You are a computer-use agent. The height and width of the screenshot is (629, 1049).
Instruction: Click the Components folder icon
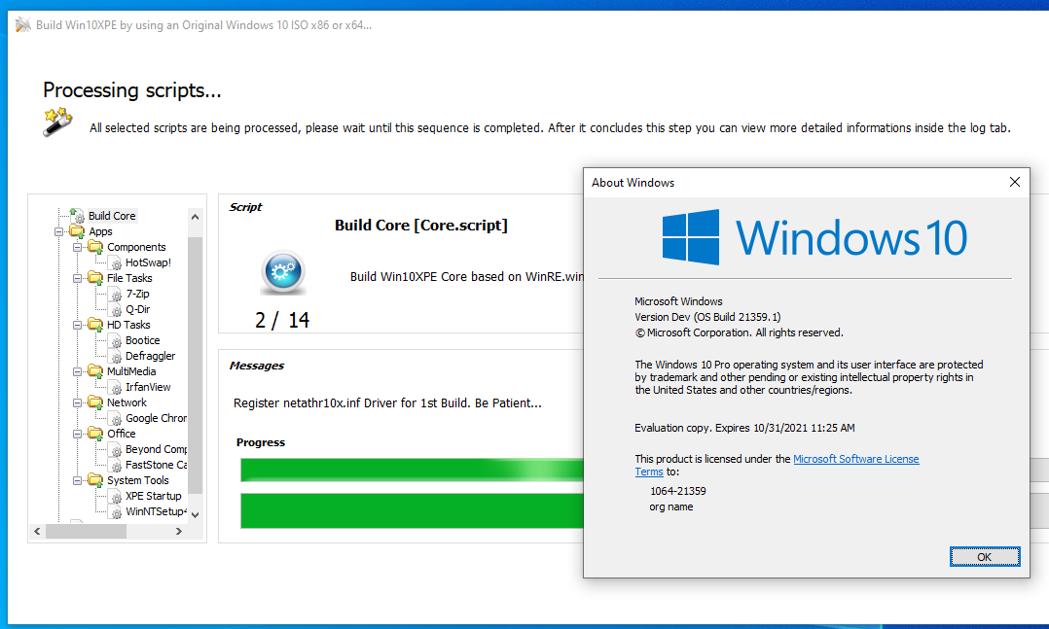pos(95,247)
